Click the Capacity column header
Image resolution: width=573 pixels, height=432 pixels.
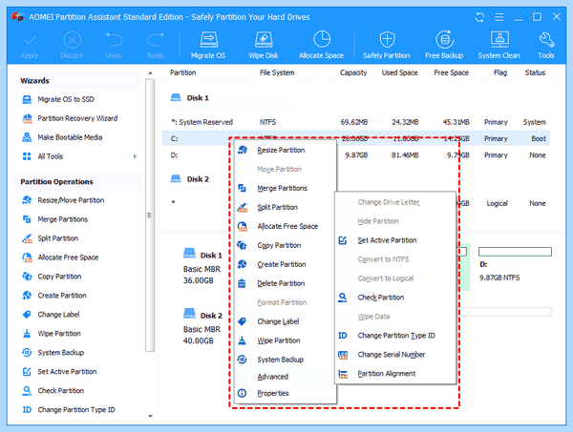[353, 72]
